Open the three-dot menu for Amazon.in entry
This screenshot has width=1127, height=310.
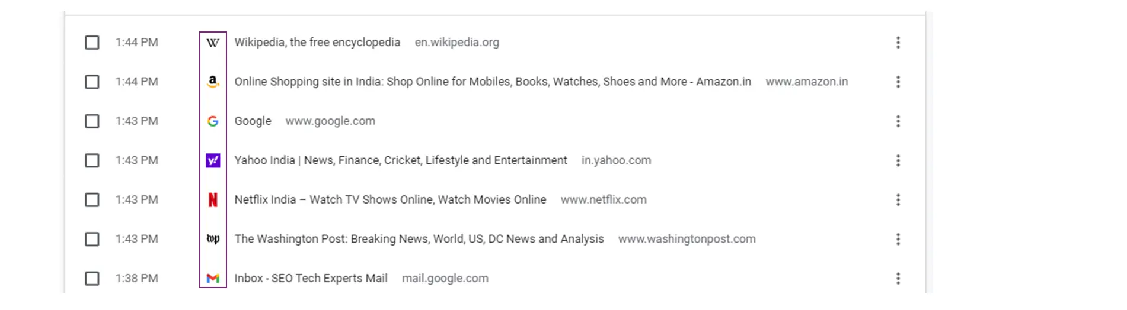coord(898,82)
